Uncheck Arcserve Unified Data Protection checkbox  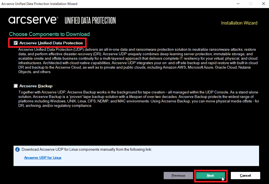tap(16, 43)
